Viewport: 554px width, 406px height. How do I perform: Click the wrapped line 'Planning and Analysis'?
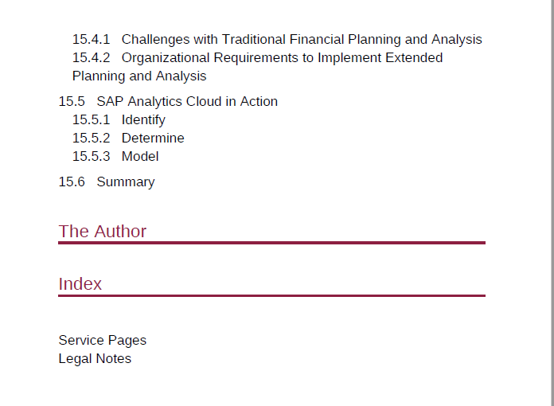[x=139, y=76]
